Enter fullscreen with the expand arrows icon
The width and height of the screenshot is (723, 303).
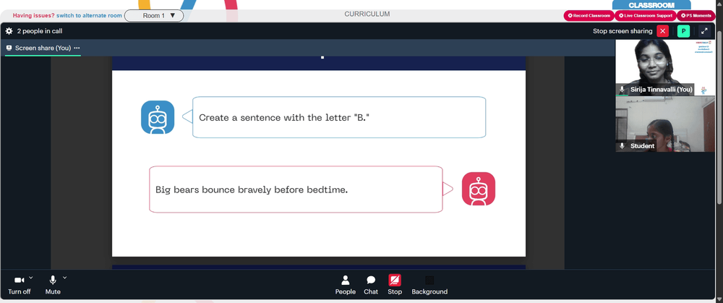pyautogui.click(x=704, y=31)
